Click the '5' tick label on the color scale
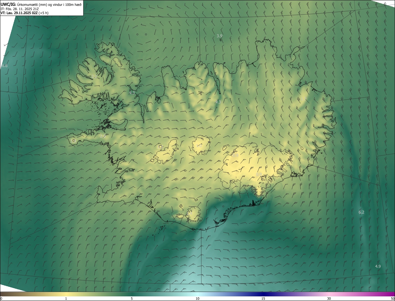 pos(132,299)
